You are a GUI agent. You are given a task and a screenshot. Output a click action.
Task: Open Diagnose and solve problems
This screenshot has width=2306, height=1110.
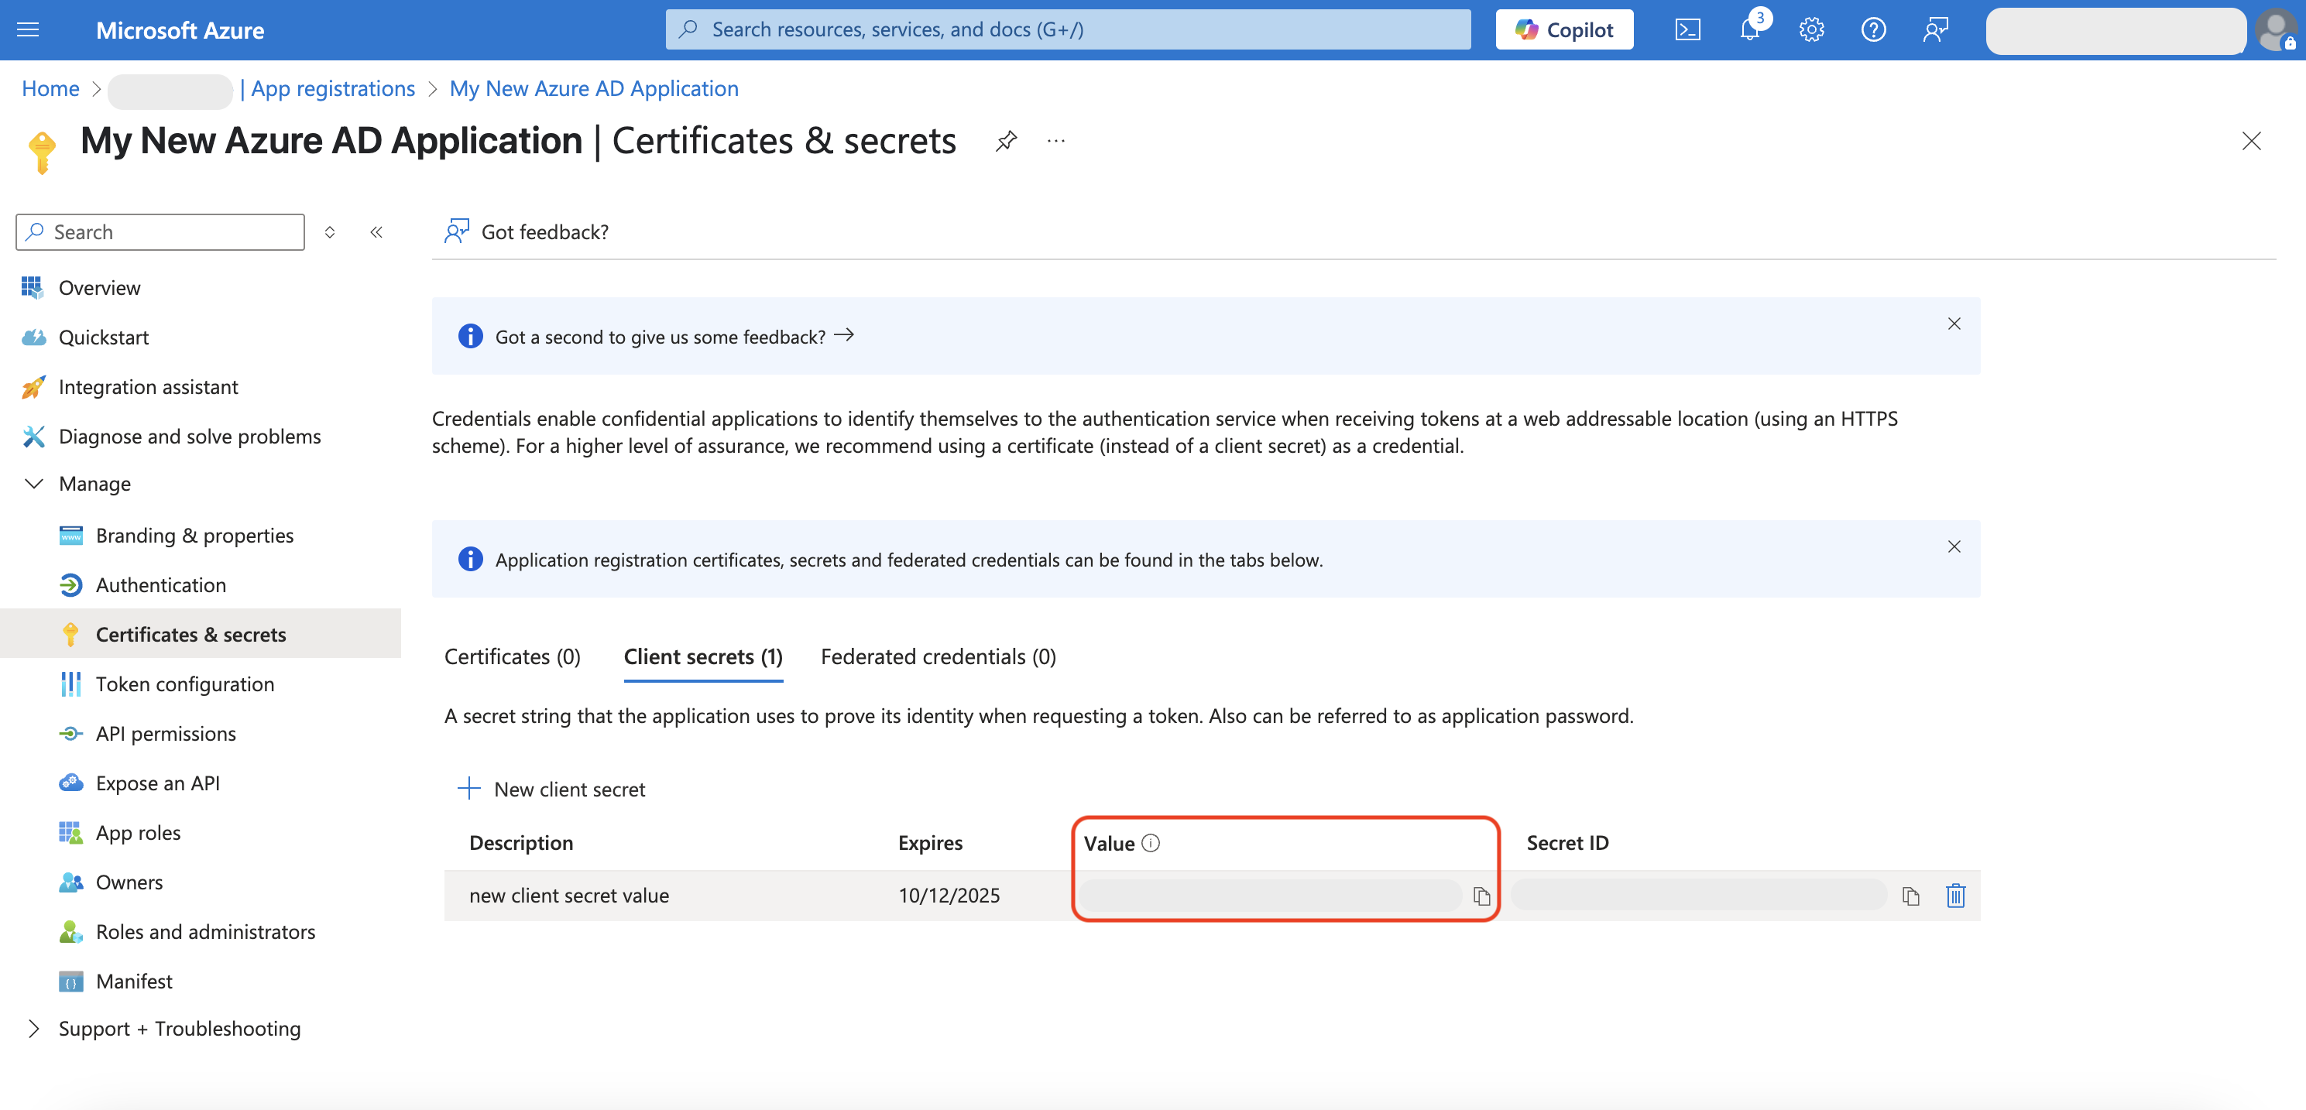click(190, 436)
